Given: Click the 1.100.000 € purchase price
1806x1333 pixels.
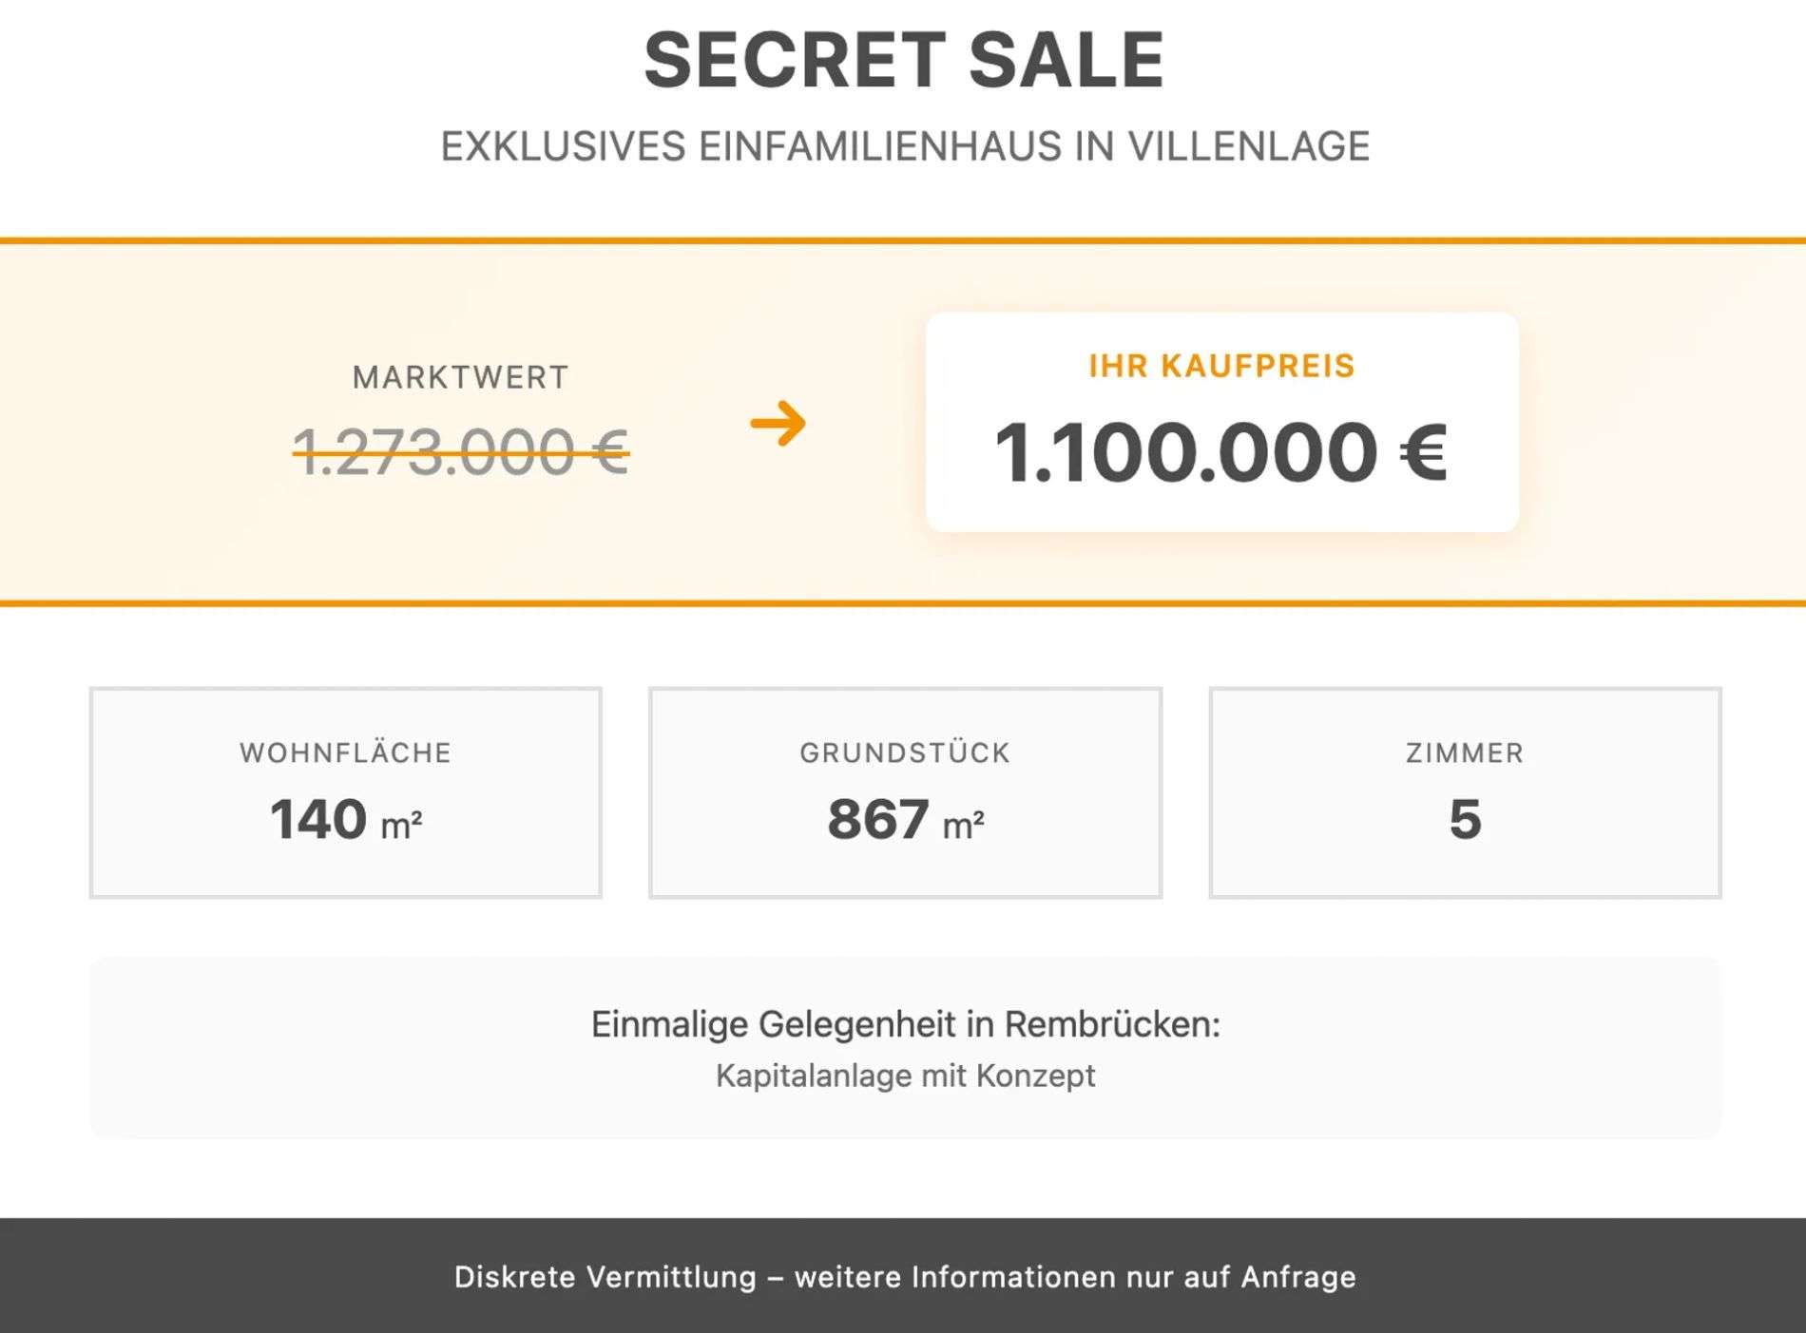Looking at the screenshot, I should click(1221, 452).
